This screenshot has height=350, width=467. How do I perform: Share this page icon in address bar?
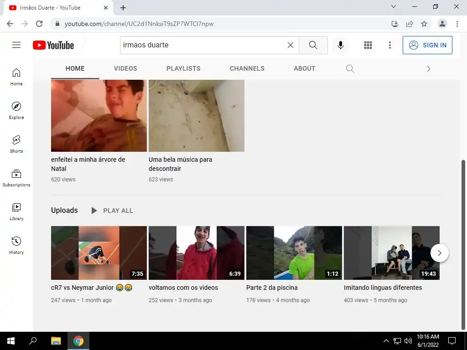(x=410, y=24)
